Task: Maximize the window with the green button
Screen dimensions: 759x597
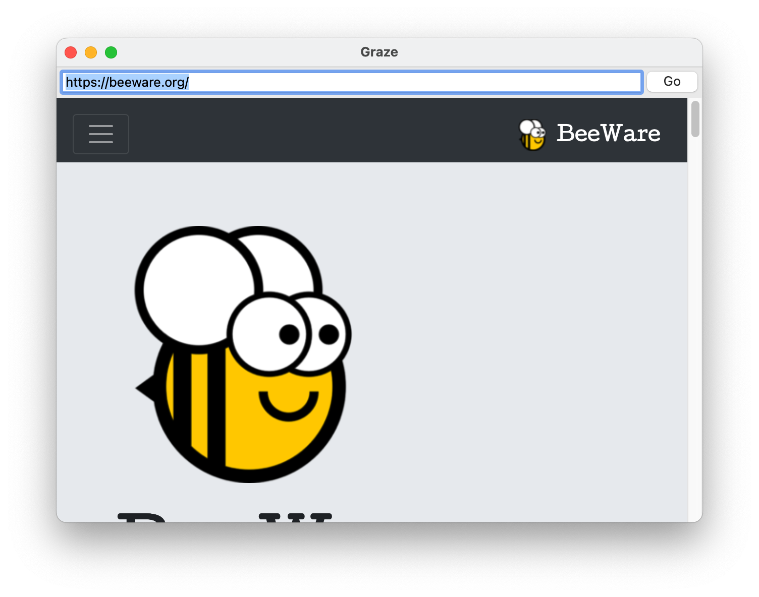Action: tap(111, 52)
